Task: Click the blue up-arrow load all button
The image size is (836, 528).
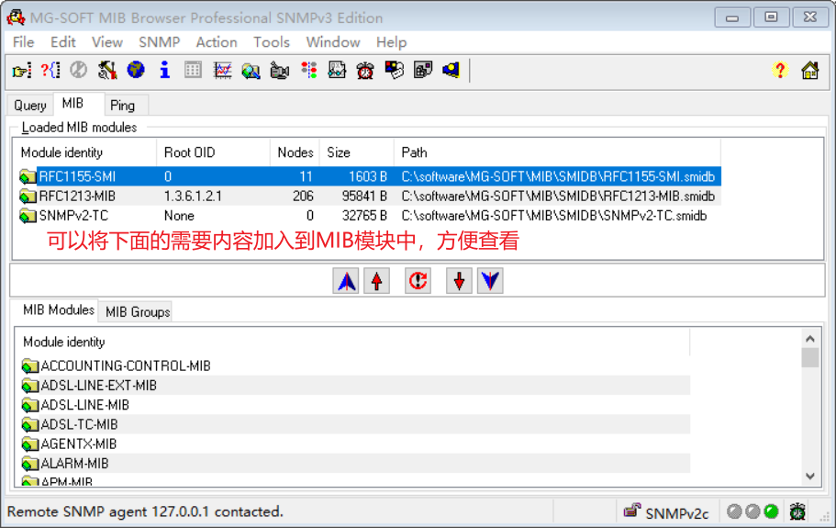Action: click(346, 281)
